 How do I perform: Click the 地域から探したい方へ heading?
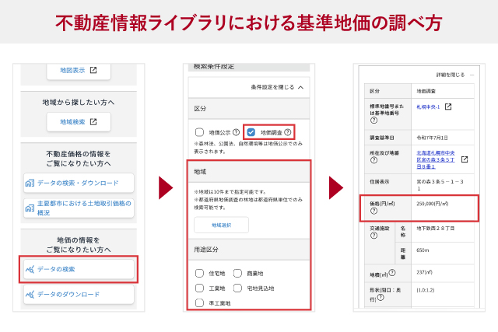coord(79,102)
